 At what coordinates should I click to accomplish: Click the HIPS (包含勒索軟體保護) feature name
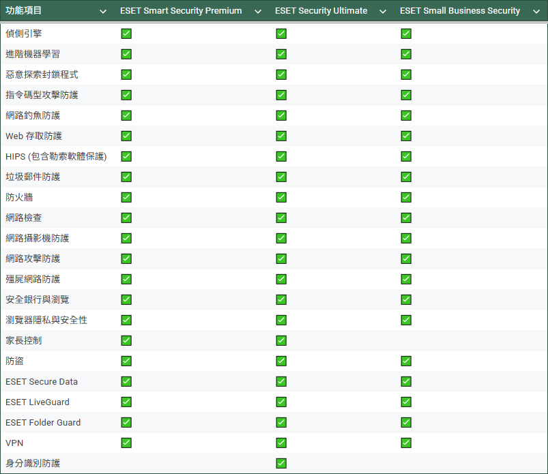coord(56,156)
